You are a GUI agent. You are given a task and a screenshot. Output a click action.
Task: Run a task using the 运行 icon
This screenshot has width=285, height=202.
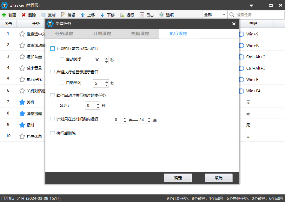pyautogui.click(x=129, y=15)
